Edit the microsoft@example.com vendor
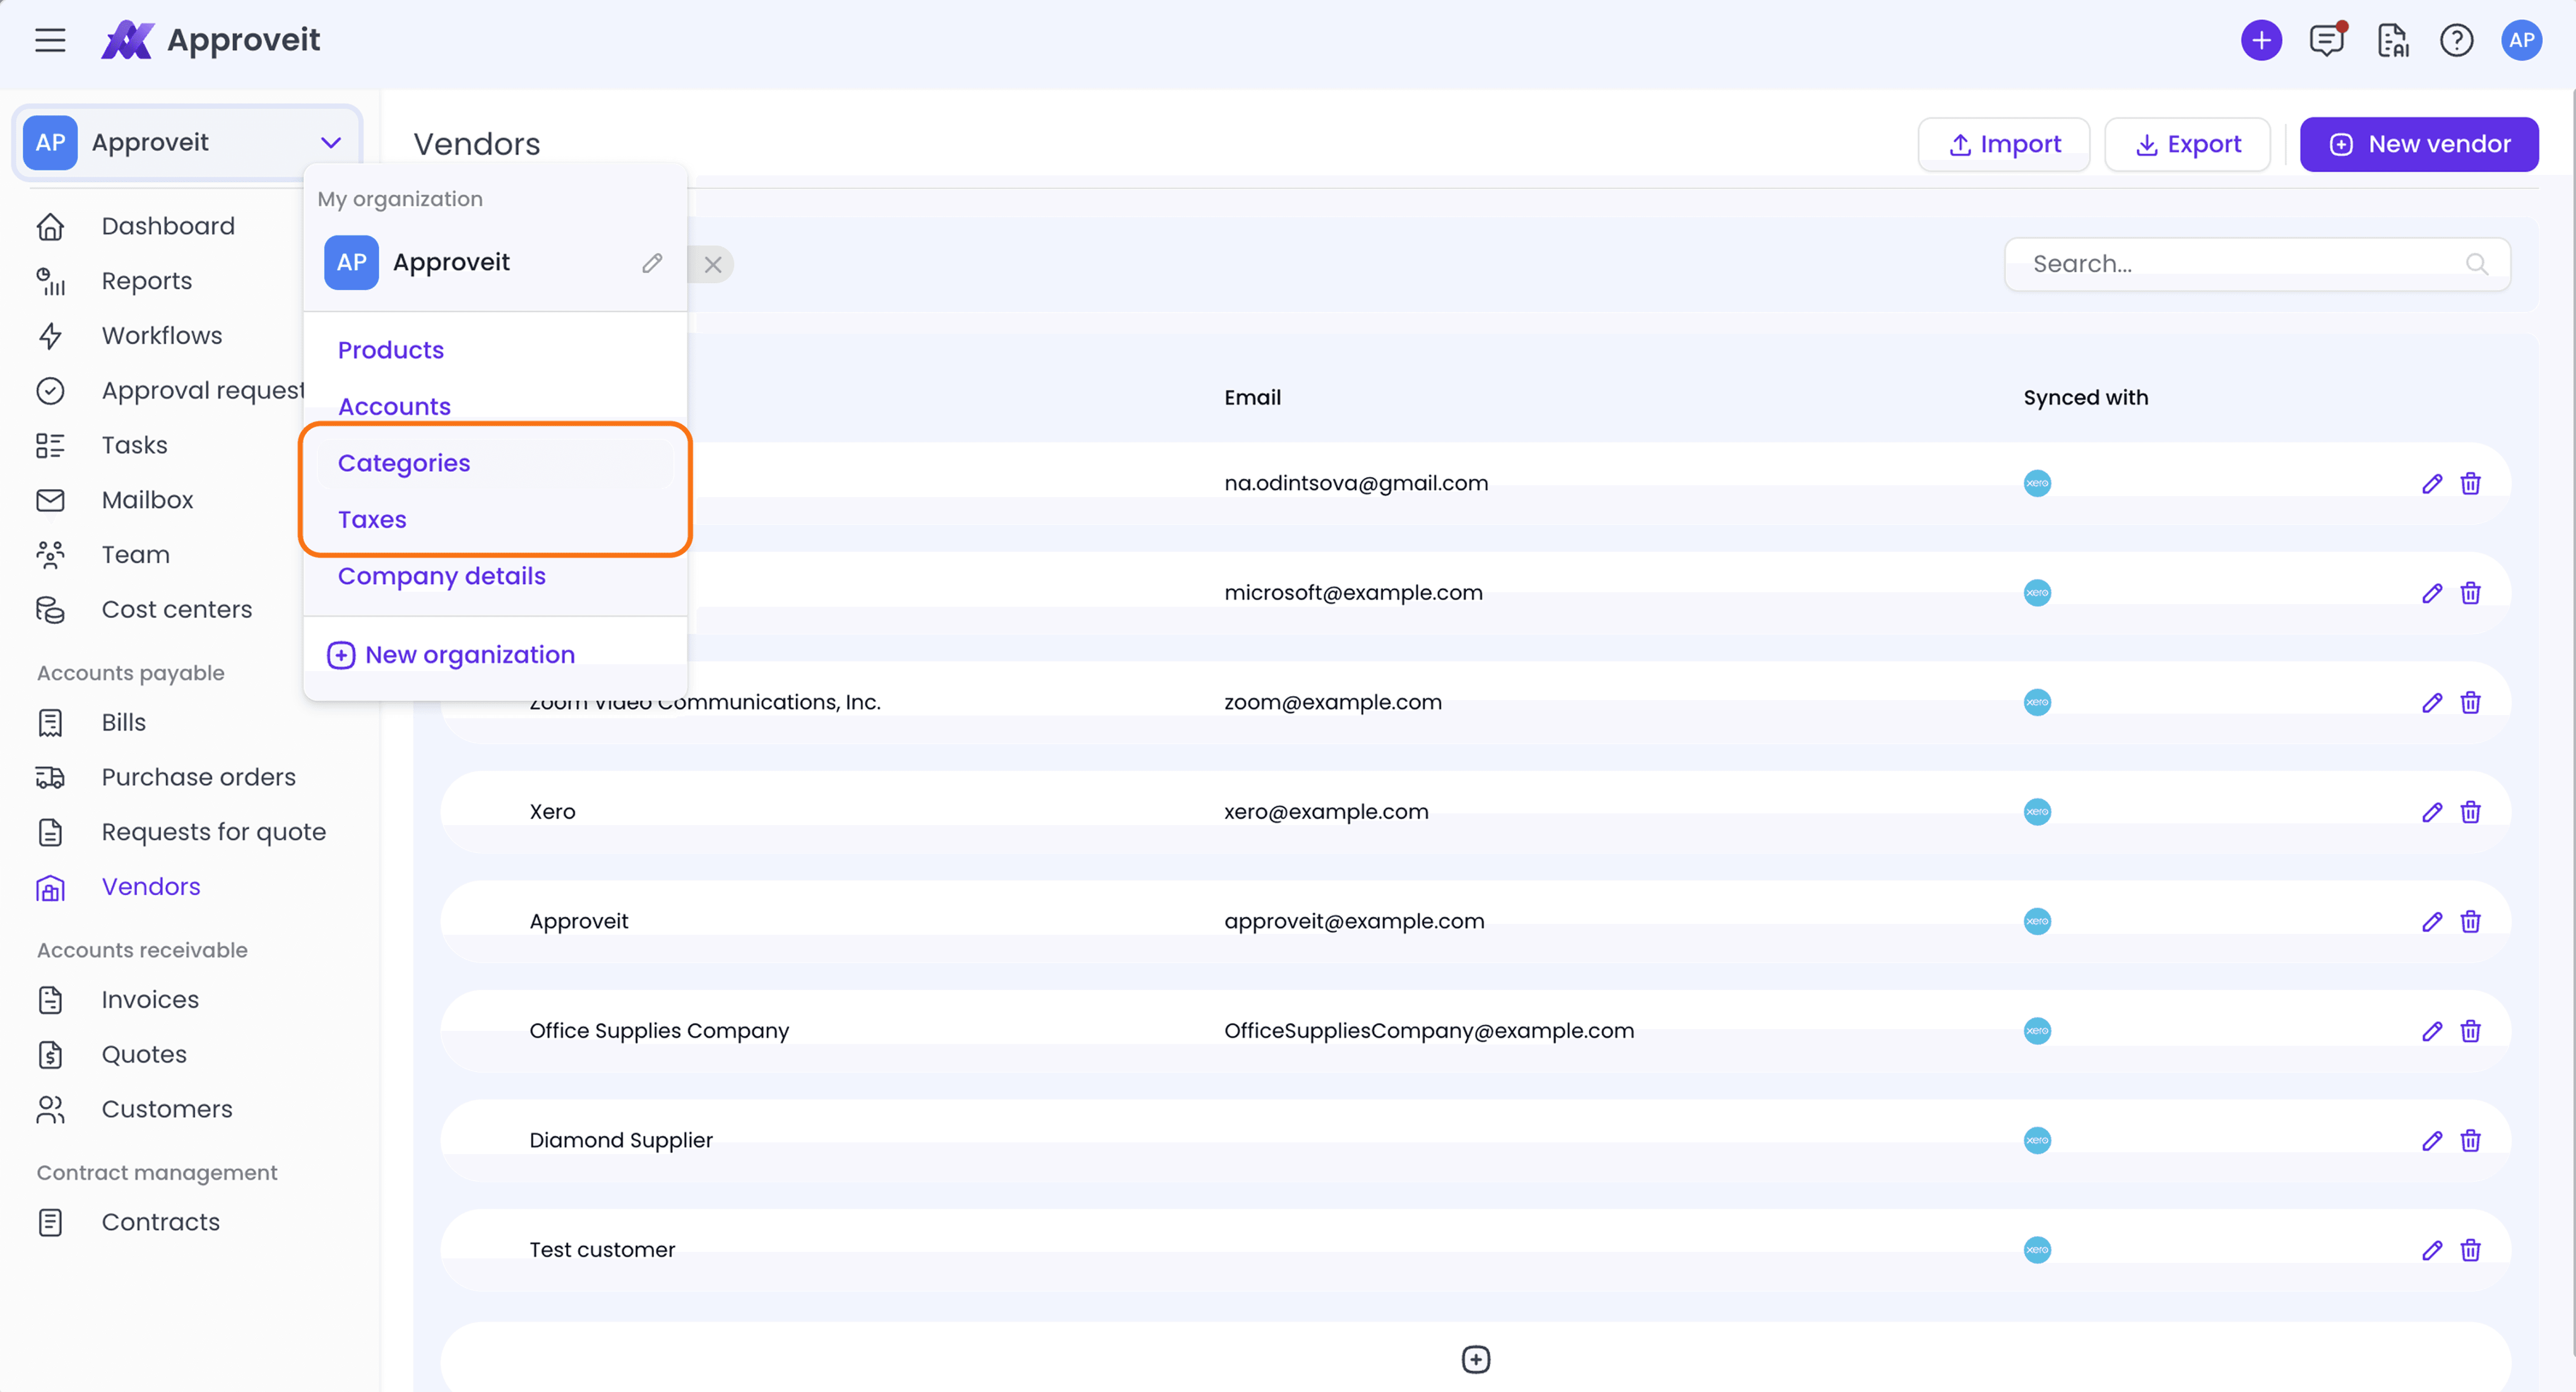Viewport: 2576px width, 1392px height. pyautogui.click(x=2432, y=593)
